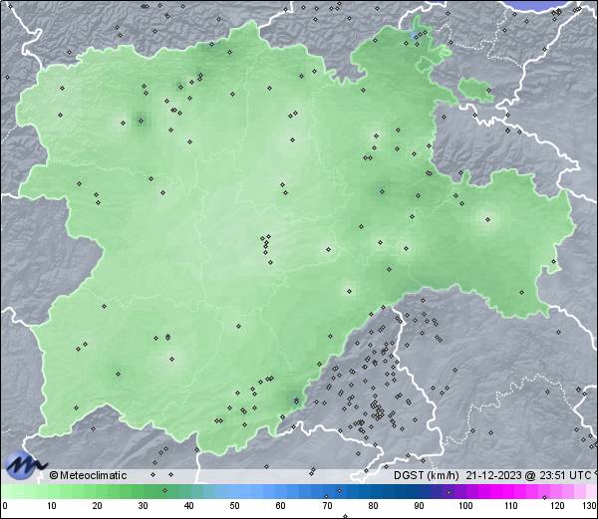Click the scale label 110
This screenshot has height=519, width=598.
[x=511, y=506]
